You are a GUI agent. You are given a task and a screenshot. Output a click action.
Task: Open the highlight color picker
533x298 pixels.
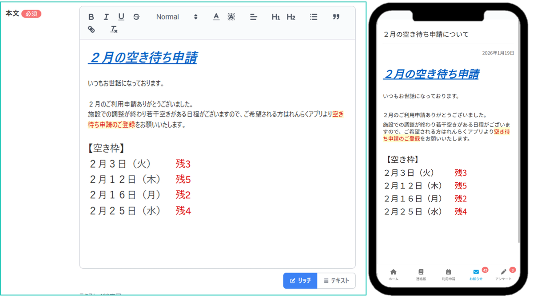tap(231, 17)
